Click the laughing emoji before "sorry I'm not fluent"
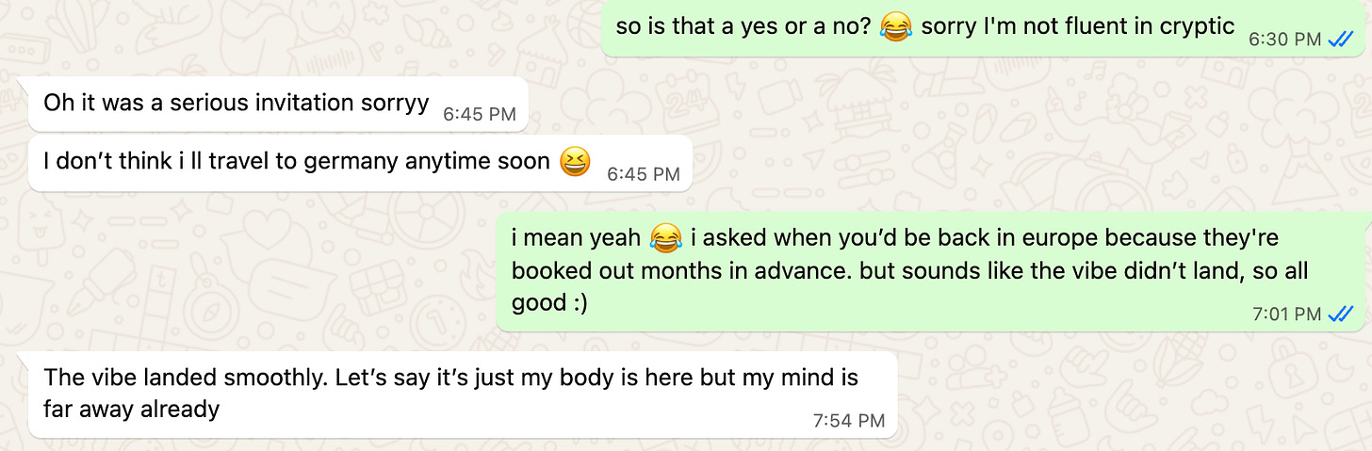The height and width of the screenshot is (451, 1372). pyautogui.click(x=896, y=26)
